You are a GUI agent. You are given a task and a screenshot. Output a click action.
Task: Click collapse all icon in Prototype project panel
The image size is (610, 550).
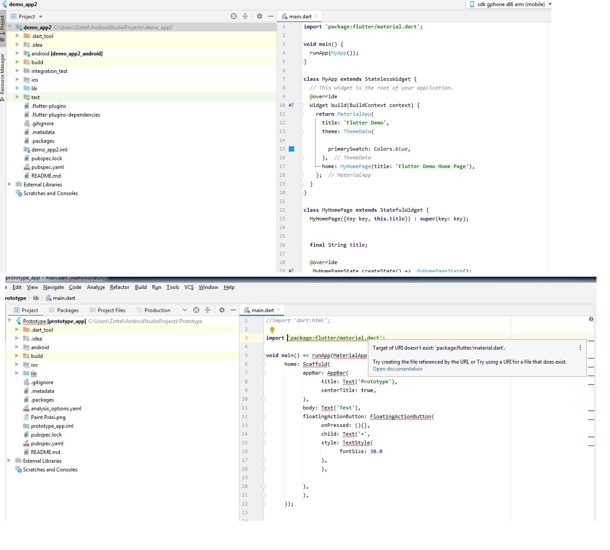tap(208, 310)
